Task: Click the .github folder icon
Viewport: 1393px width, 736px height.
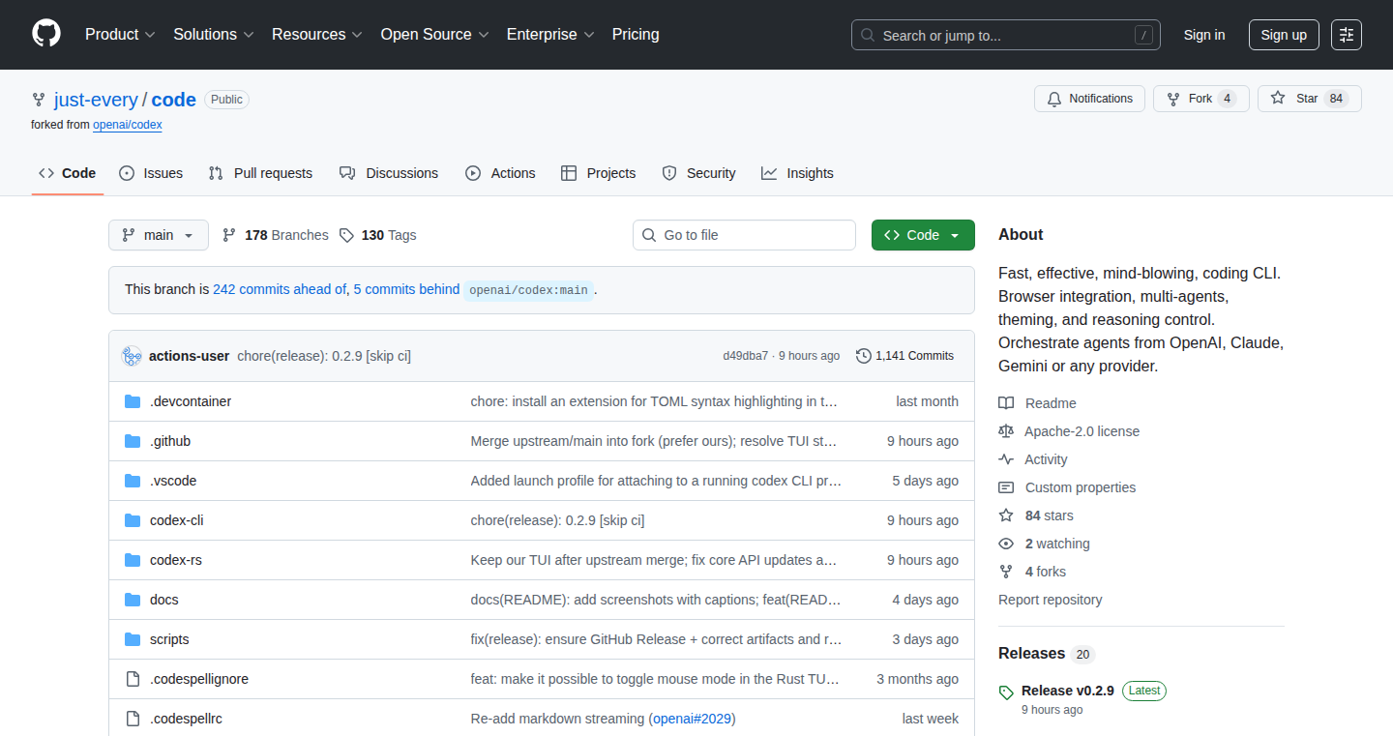Action: [133, 441]
